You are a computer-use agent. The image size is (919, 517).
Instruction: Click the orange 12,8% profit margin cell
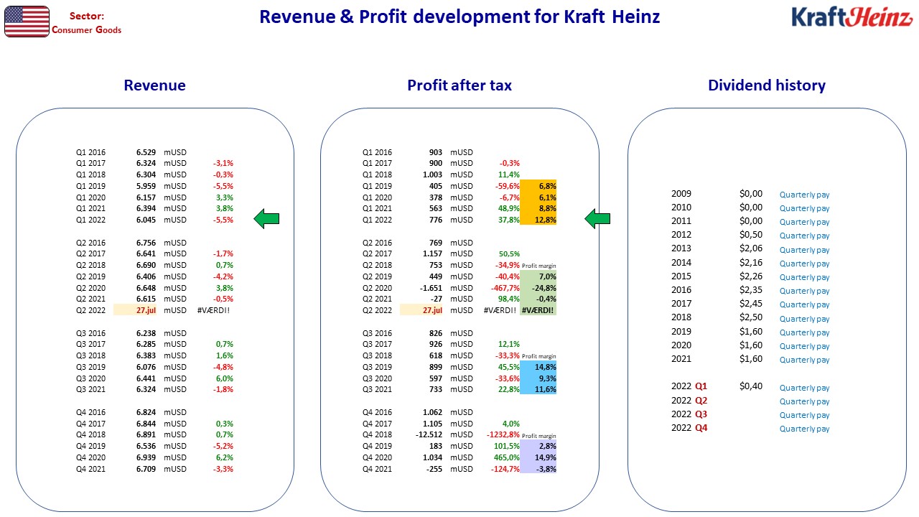tap(538, 220)
